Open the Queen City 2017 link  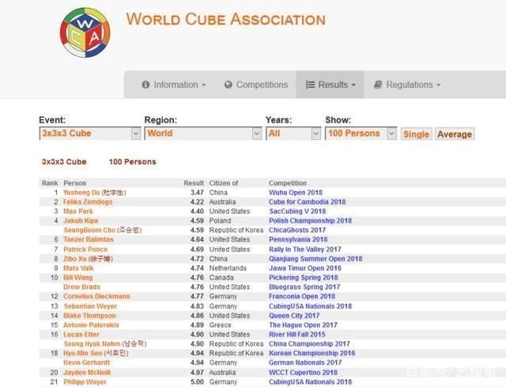[294, 315]
